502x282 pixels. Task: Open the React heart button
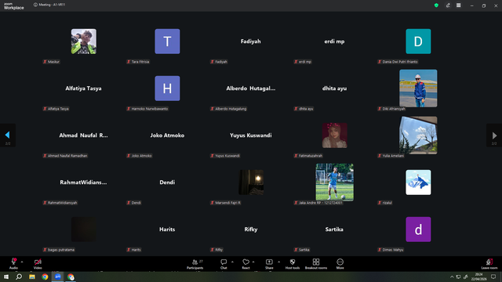pos(246,264)
